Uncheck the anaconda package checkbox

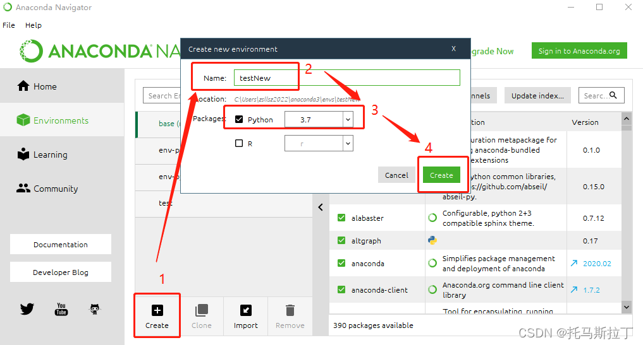click(341, 263)
